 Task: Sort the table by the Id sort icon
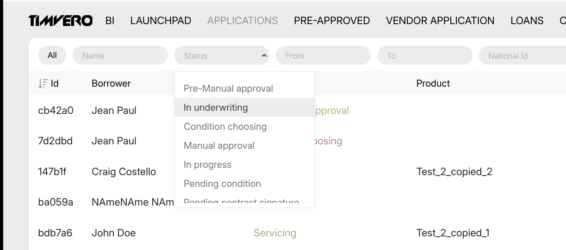click(x=43, y=83)
